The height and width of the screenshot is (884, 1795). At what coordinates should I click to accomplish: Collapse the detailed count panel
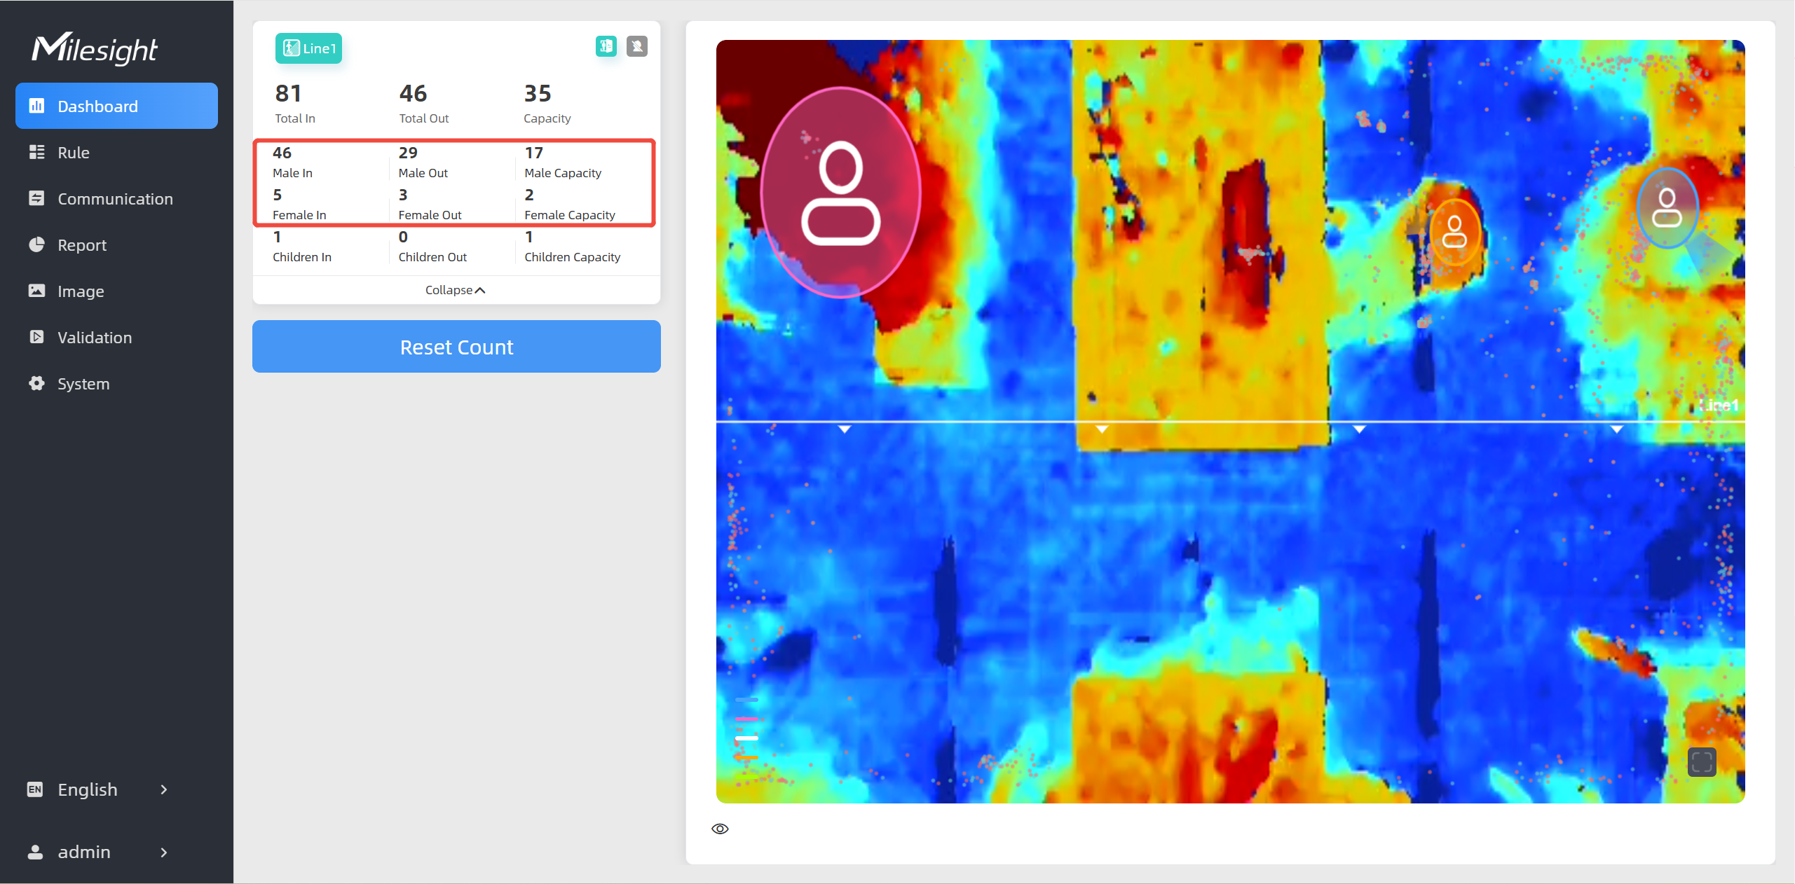[455, 290]
